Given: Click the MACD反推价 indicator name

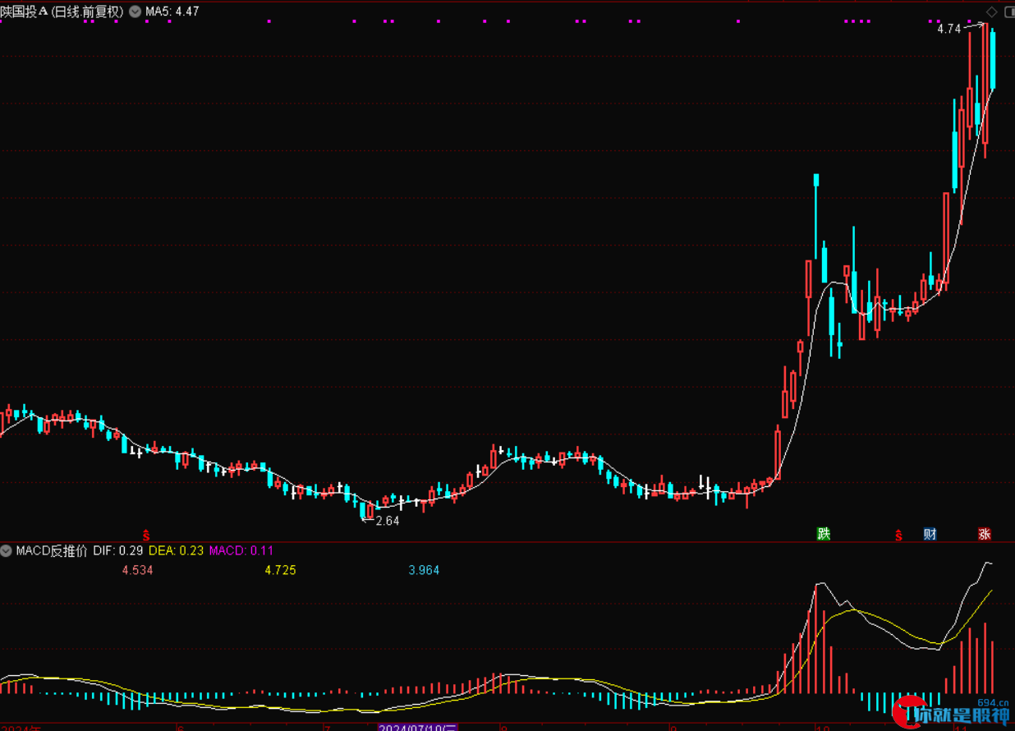Looking at the screenshot, I should (51, 550).
